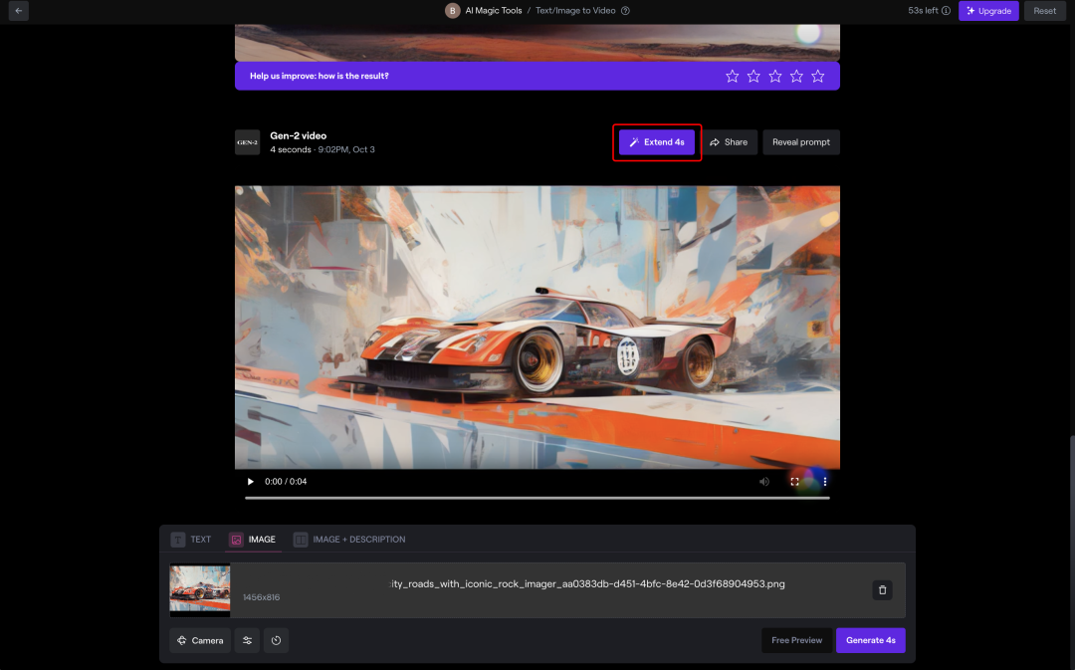Open video more options menu
1075x670 pixels.
pos(825,482)
